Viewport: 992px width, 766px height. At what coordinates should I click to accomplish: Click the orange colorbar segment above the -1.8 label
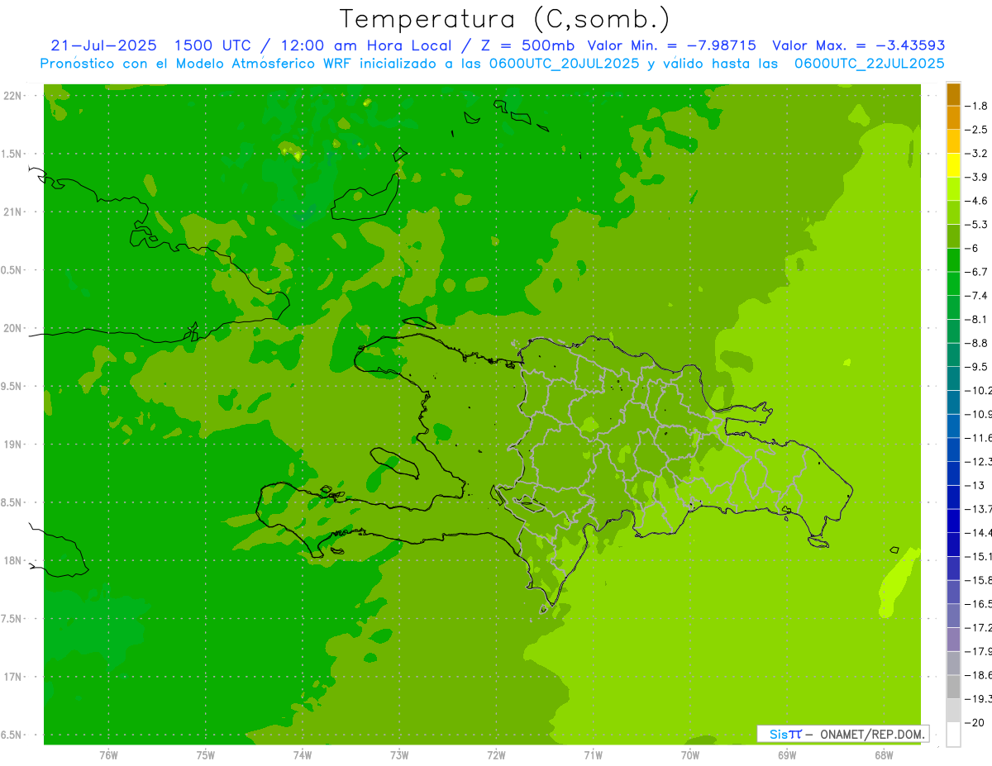pos(952,94)
